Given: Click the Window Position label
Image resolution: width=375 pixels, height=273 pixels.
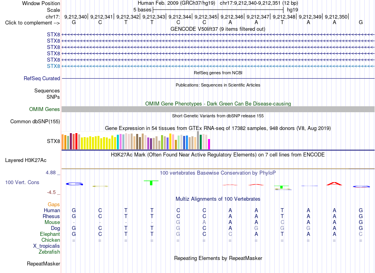Looking at the screenshot, I should click(41, 3).
